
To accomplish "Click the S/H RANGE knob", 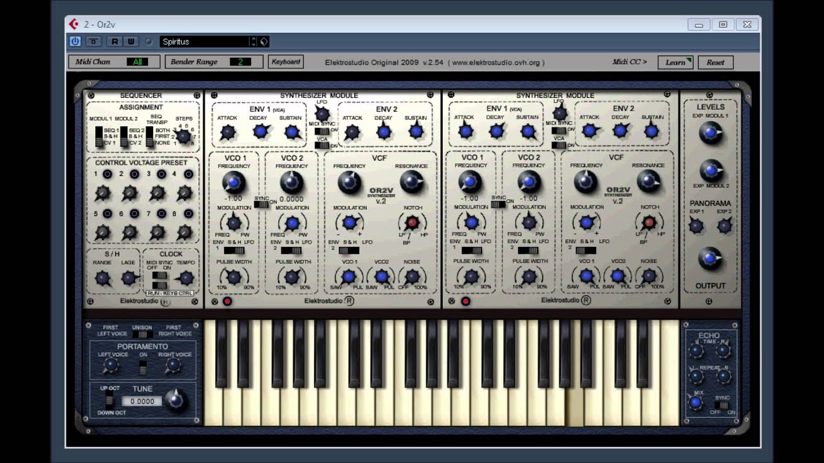I will click(x=102, y=278).
